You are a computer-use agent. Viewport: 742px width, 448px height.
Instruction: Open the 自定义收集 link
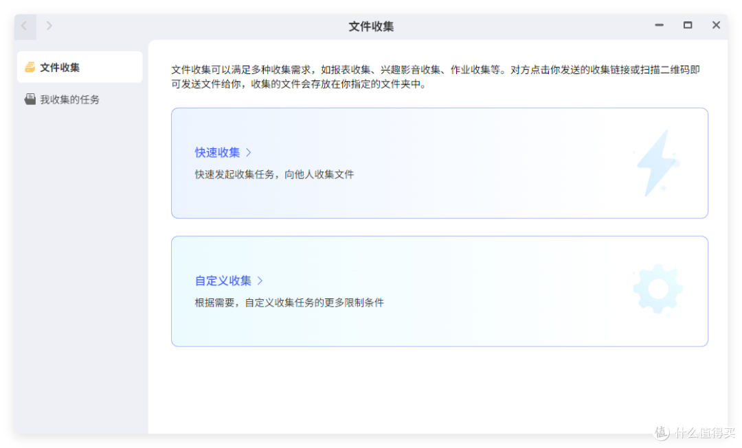coord(223,281)
